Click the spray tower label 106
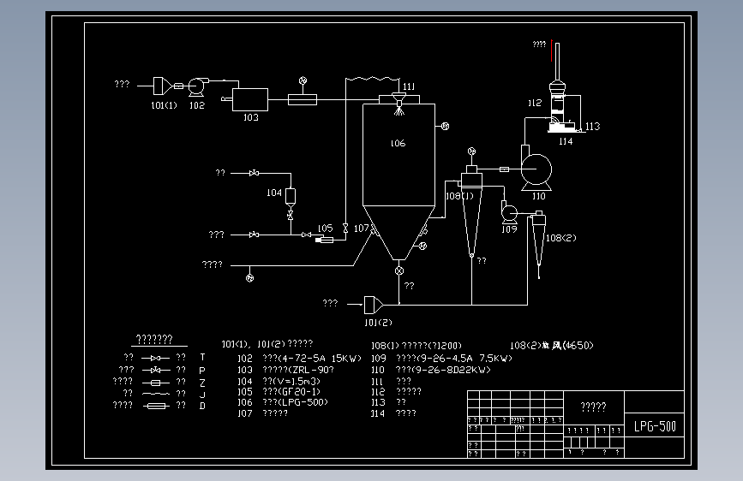743x481 pixels. 398,143
